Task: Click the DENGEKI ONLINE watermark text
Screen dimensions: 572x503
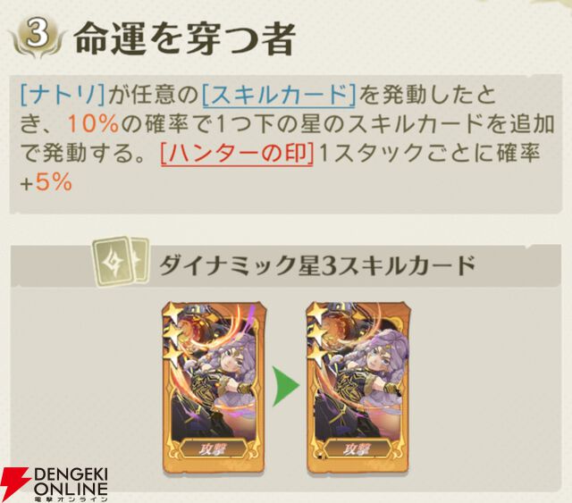Action: (x=71, y=484)
